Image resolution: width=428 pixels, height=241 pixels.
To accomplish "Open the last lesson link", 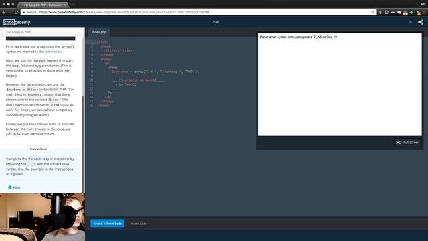I will tap(53, 52).
